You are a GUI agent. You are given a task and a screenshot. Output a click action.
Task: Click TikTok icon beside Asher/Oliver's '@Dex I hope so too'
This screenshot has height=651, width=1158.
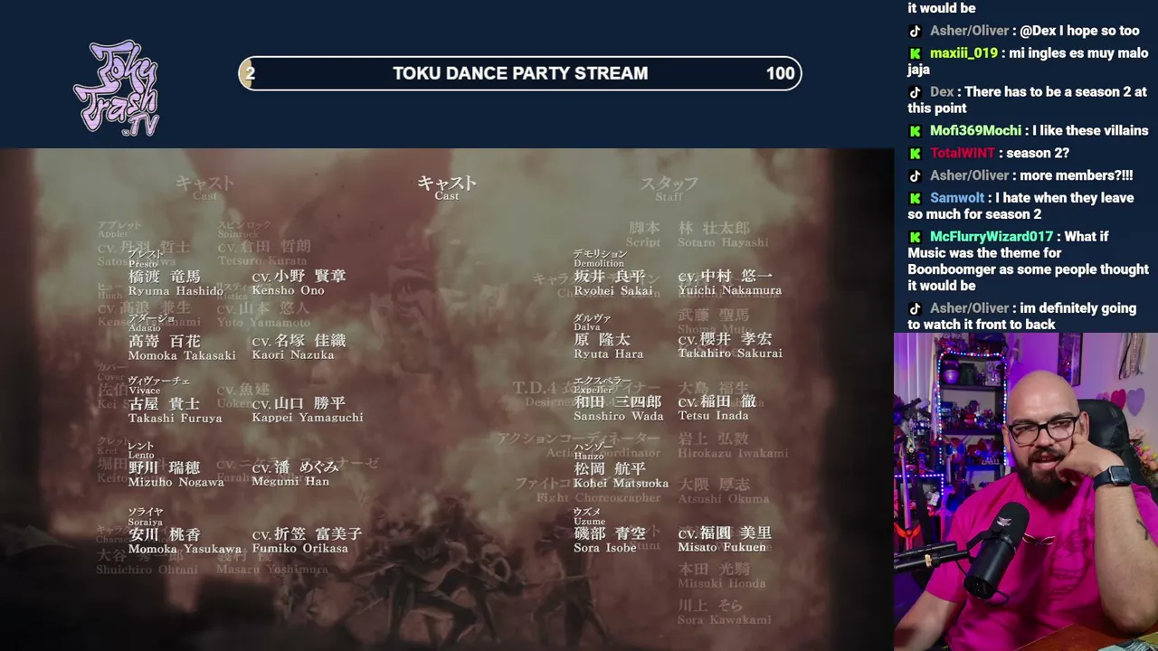(x=916, y=31)
